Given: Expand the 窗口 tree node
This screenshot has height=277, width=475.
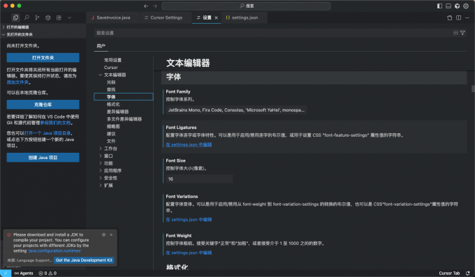Looking at the screenshot, I should click(x=101, y=156).
